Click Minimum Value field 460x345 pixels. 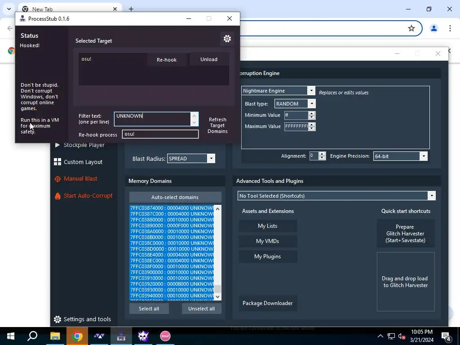[x=296, y=115]
